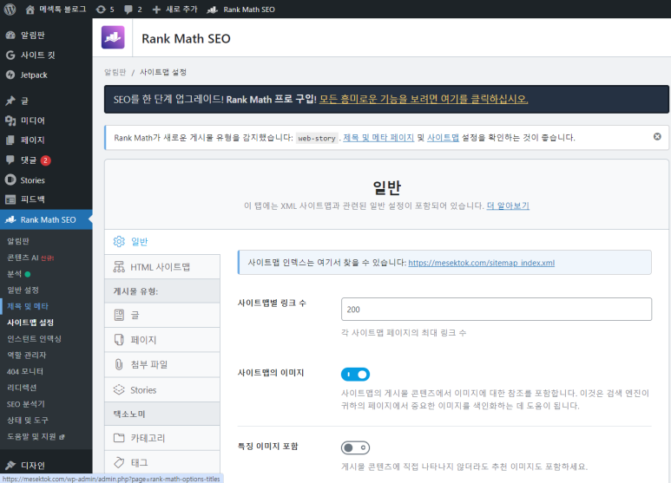
Task: Open the 디자인 paintbrush icon in sidebar
Action: coord(10,465)
